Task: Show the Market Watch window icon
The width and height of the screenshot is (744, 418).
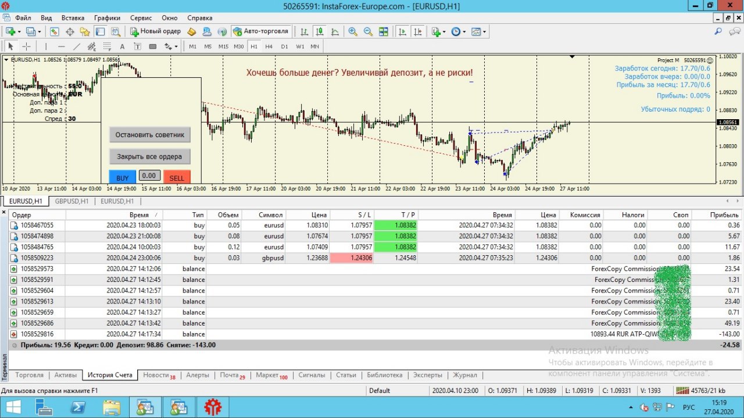Action: [x=55, y=31]
